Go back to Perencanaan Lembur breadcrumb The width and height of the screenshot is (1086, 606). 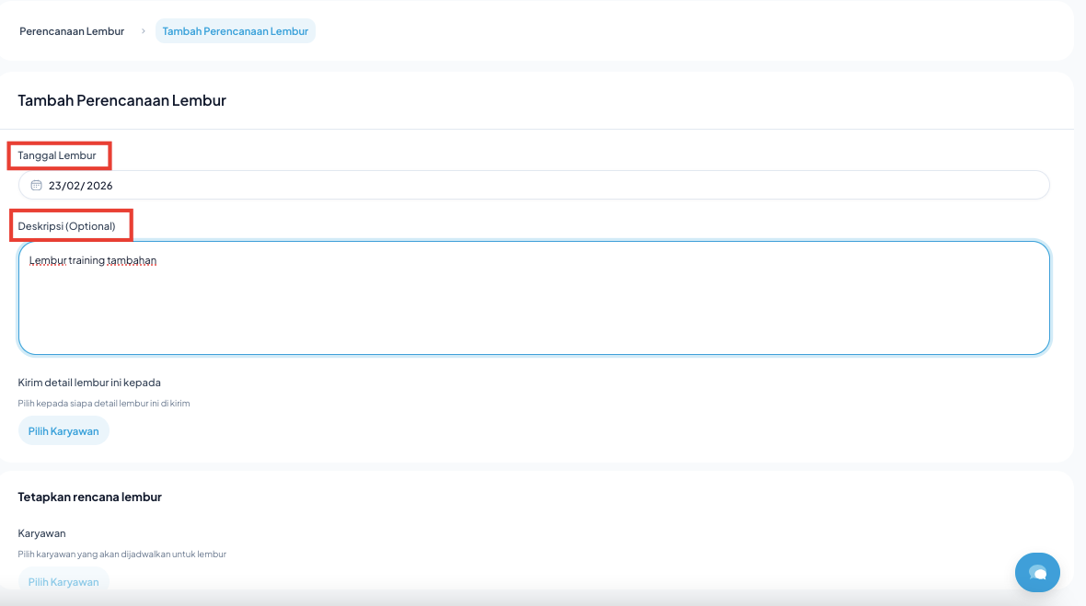click(x=72, y=31)
